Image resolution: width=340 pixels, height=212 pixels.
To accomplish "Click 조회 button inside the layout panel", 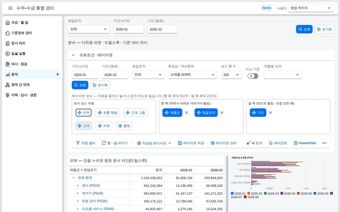I will (80, 85).
